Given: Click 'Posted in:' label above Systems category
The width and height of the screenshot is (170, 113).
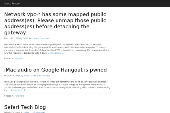Looking at the screenshot, I should [x=9, y=58].
